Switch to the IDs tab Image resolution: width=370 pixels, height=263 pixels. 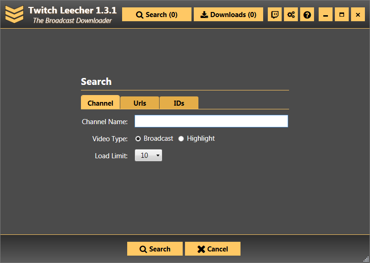click(179, 103)
